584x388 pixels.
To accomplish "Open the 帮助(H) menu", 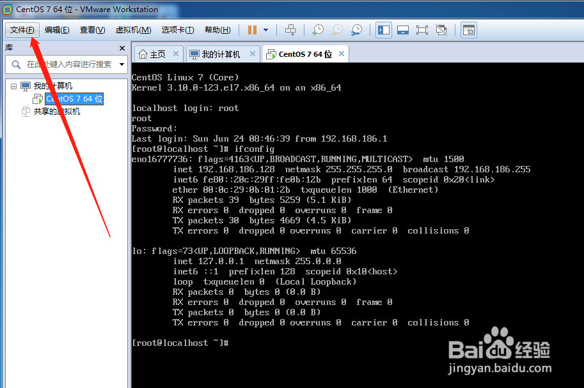I will coord(217,30).
